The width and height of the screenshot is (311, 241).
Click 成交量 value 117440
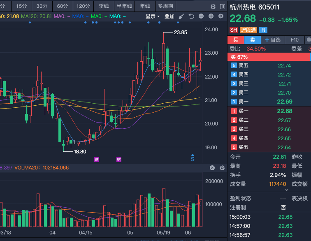click(x=278, y=184)
